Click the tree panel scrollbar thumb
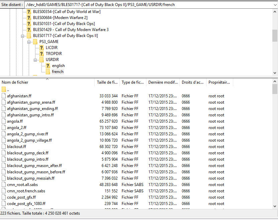 pos(275,36)
